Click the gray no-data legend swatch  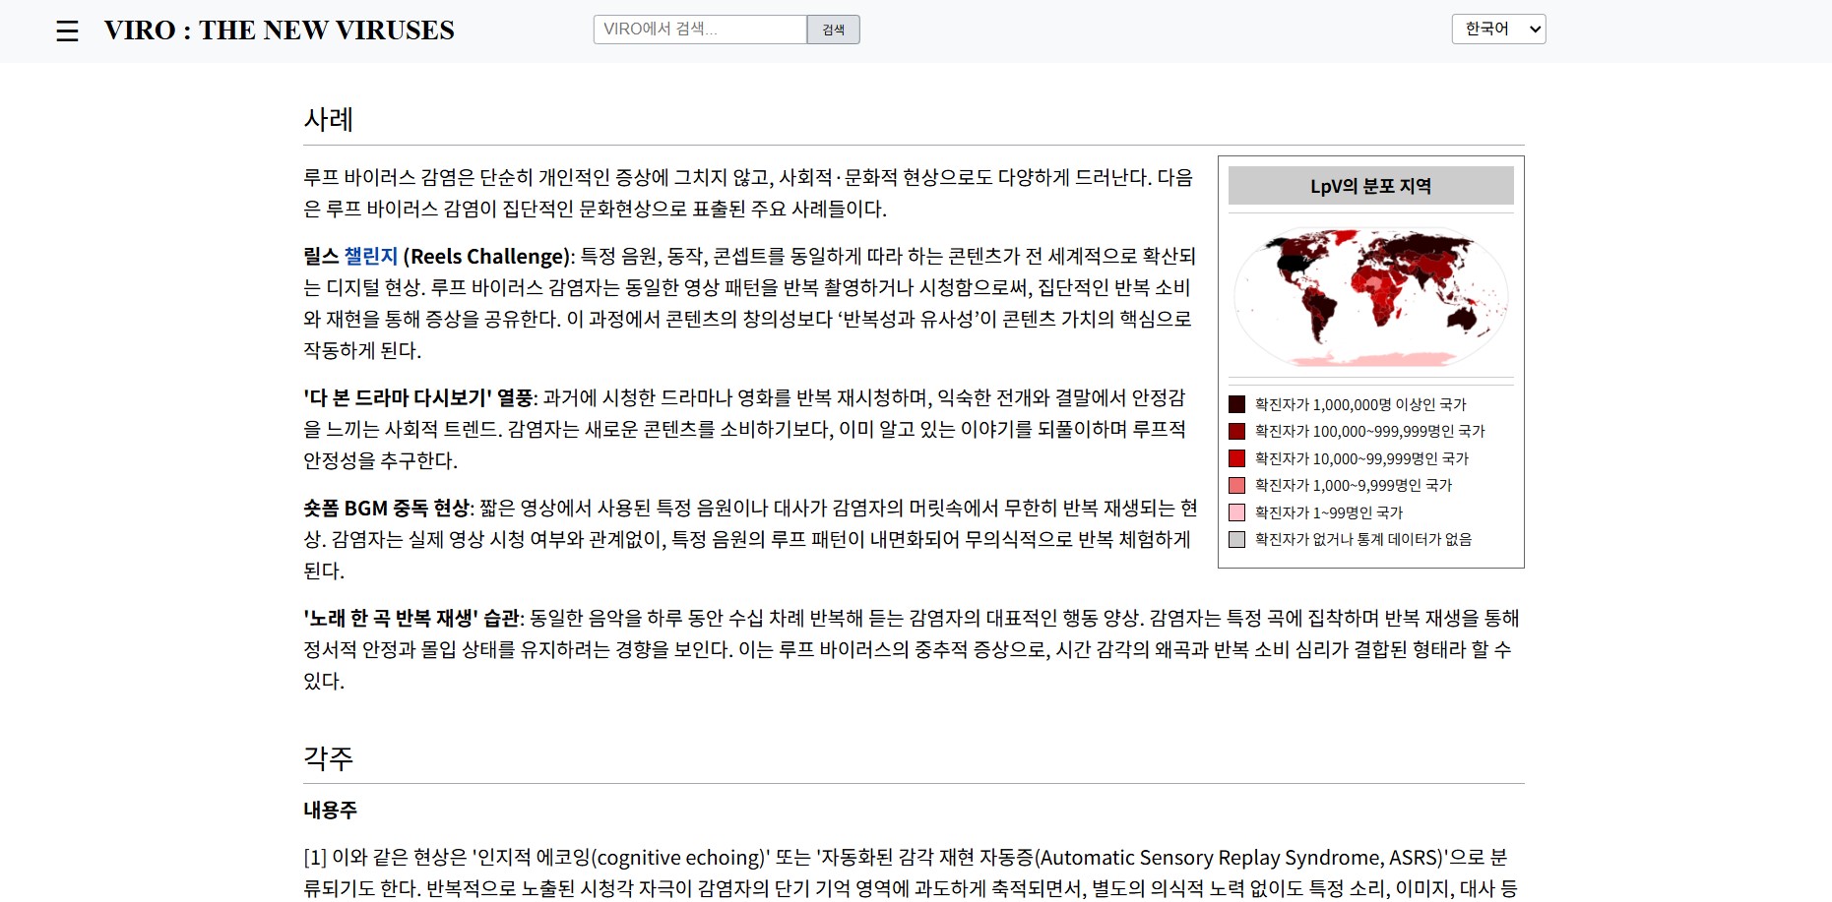click(x=1237, y=539)
